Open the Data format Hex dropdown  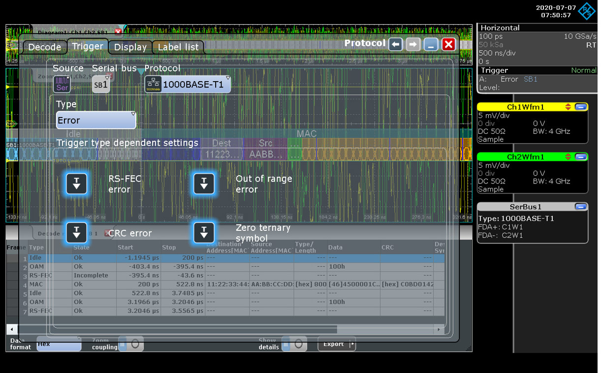[59, 344]
